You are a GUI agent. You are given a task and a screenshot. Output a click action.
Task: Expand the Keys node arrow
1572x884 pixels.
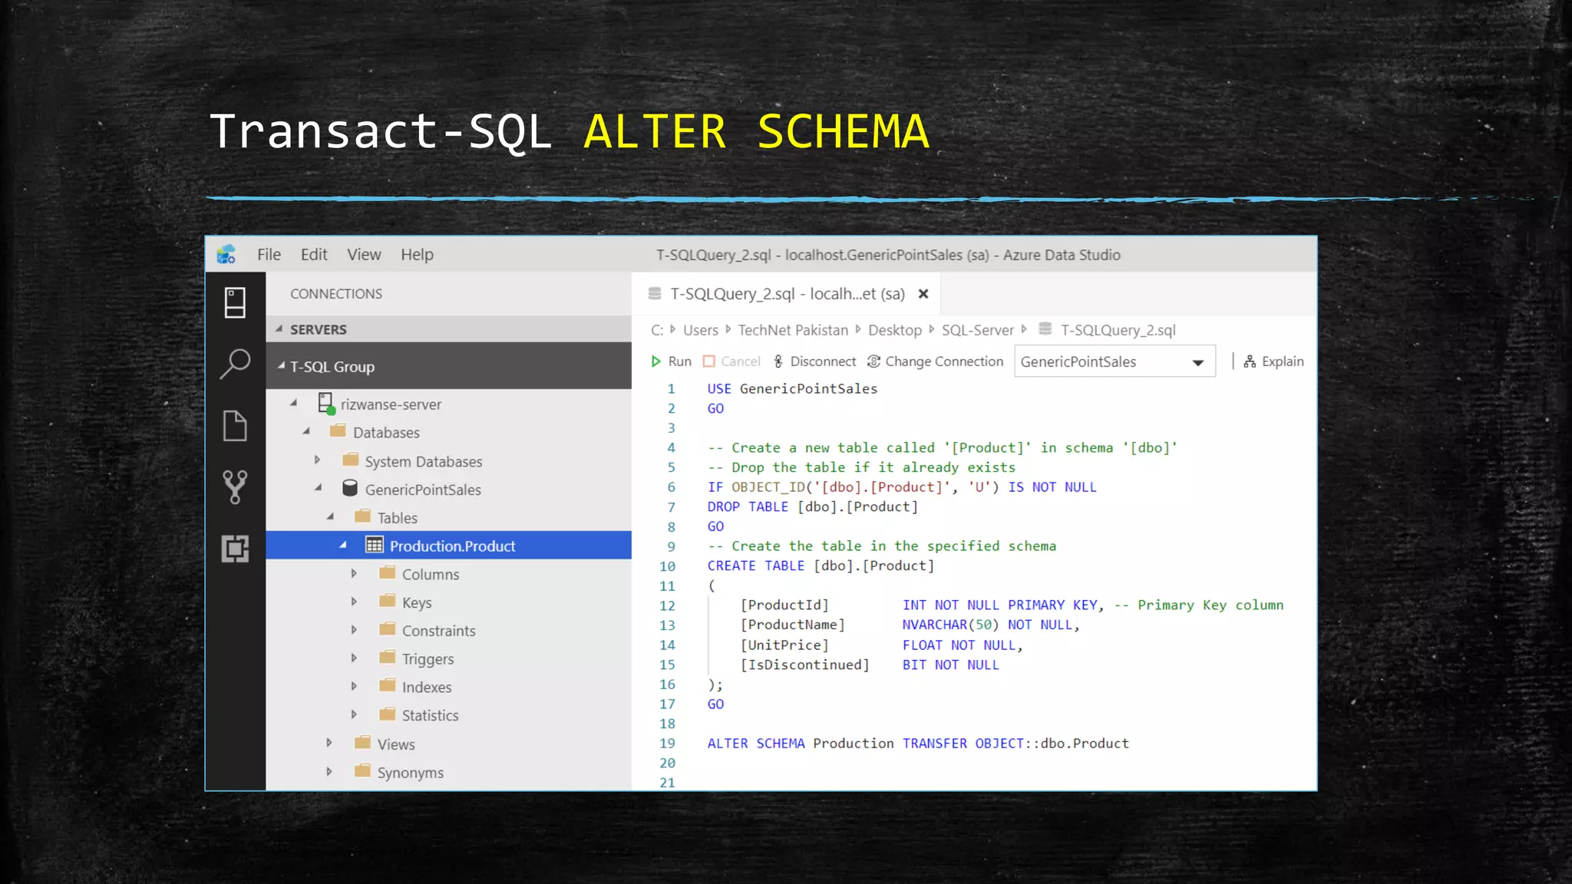pos(354,602)
